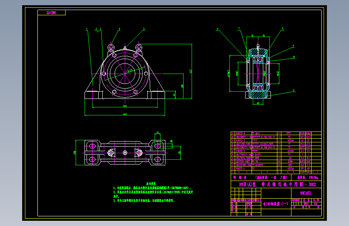Click the HT250 material cell in the parts list
Viewport: 349px width, 226px height.
tap(291, 168)
